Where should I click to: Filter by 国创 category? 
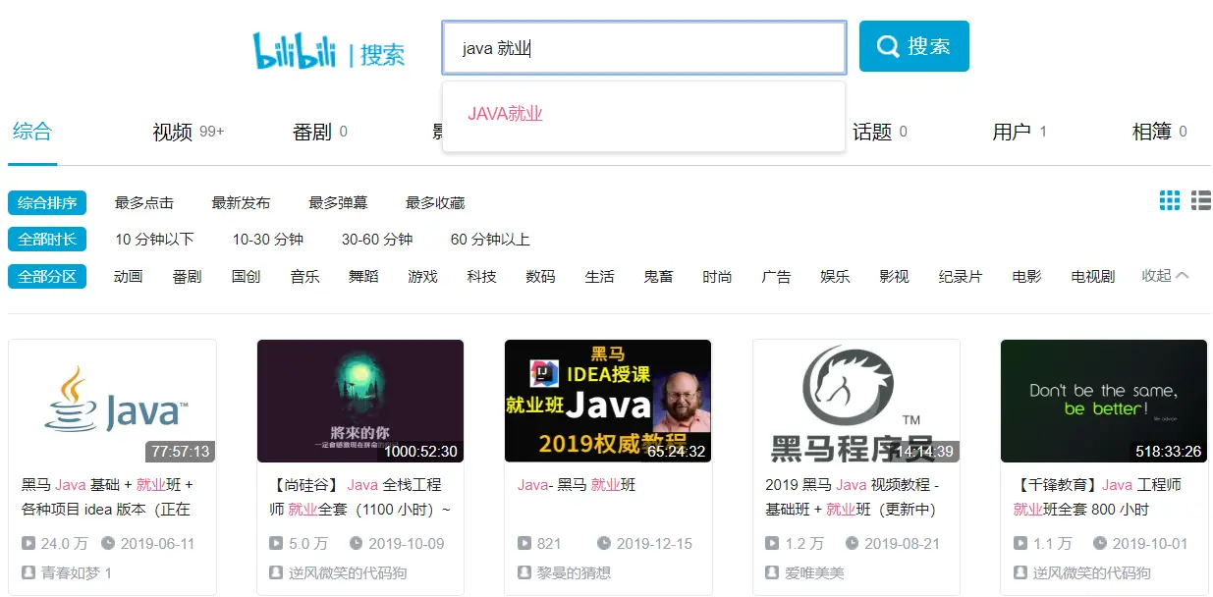(x=247, y=277)
